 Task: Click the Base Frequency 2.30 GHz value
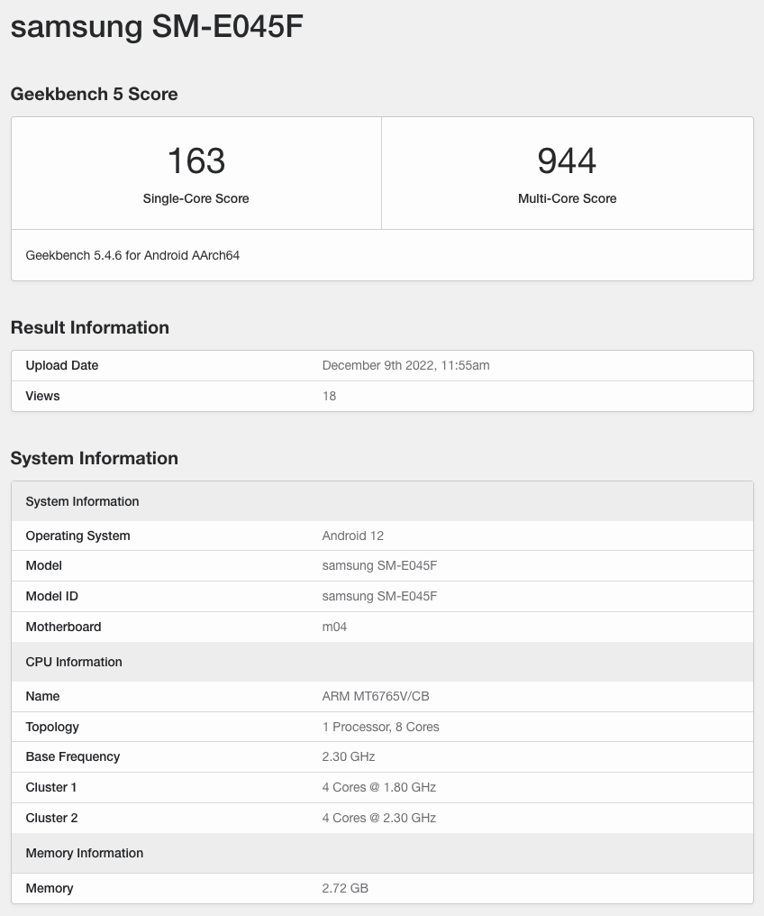tap(348, 756)
